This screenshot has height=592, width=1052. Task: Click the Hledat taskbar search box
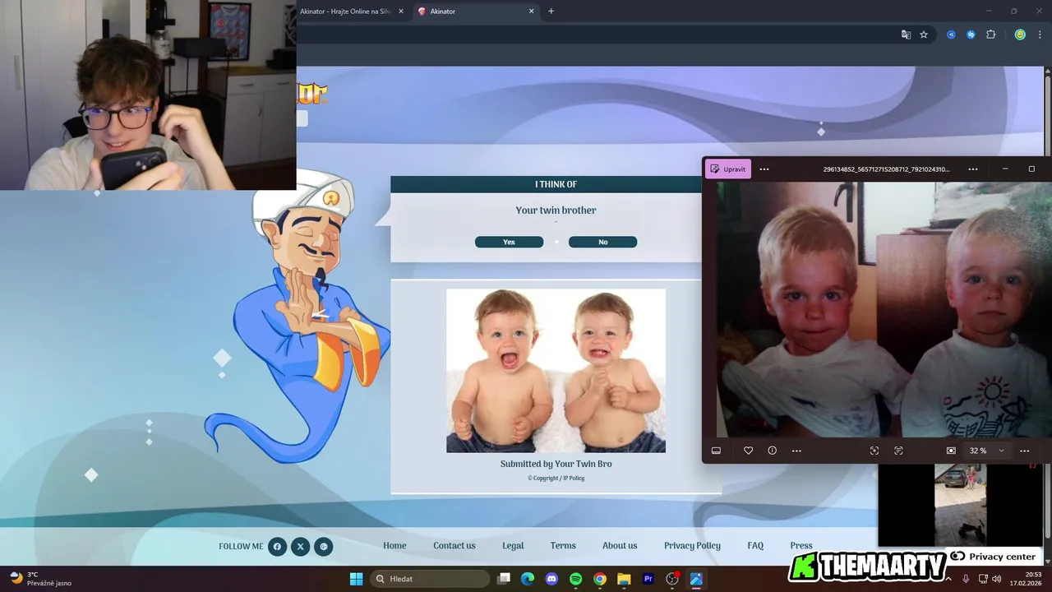click(x=430, y=579)
